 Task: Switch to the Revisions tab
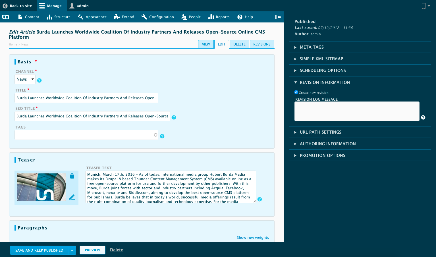point(262,44)
